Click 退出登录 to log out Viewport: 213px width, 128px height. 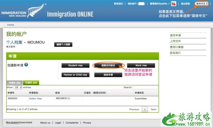coord(185,4)
